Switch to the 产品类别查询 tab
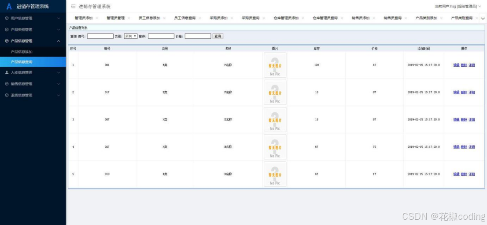The width and height of the screenshot is (487, 225). click(x=461, y=18)
